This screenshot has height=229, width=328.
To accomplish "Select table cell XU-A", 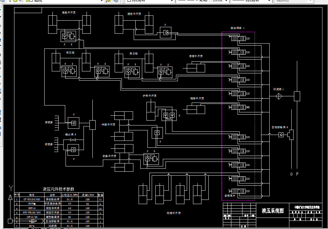I will 32,226.
